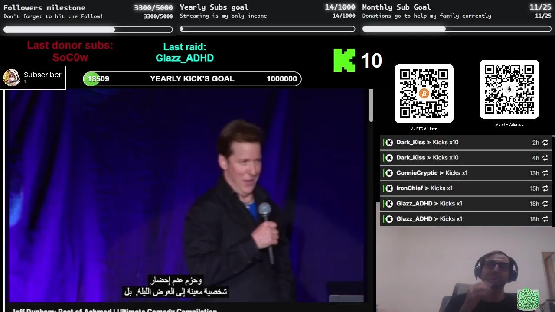Click the video title text below player

coord(115,310)
